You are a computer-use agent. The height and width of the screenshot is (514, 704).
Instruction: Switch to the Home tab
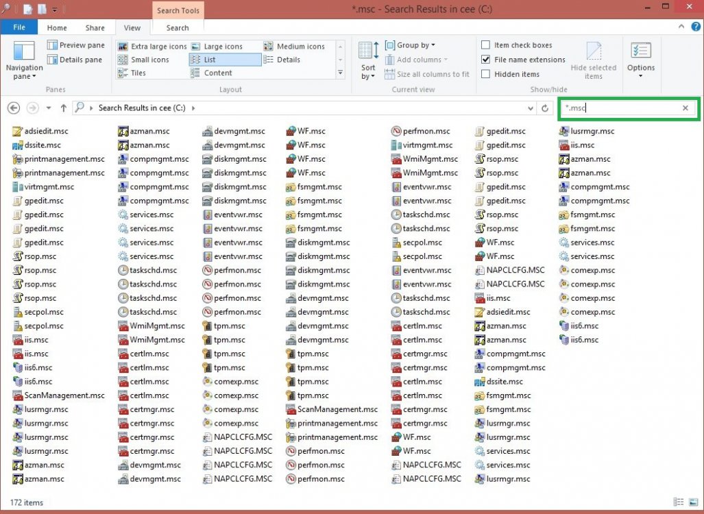[57, 28]
